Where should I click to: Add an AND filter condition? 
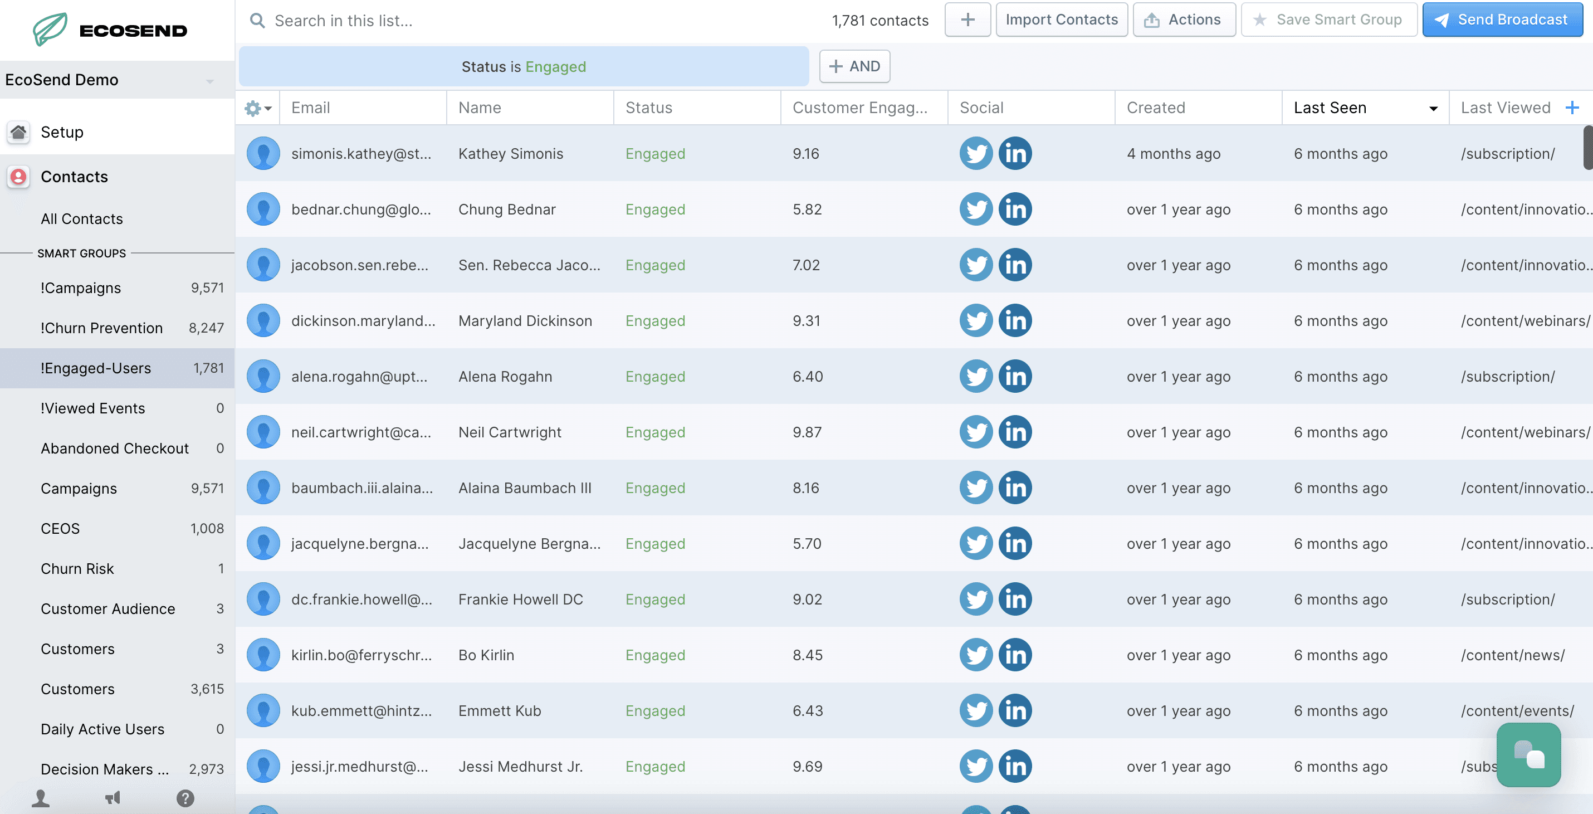854,66
